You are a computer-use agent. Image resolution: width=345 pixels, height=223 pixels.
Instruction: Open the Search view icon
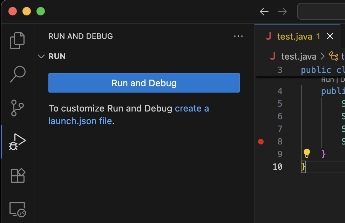(17, 74)
